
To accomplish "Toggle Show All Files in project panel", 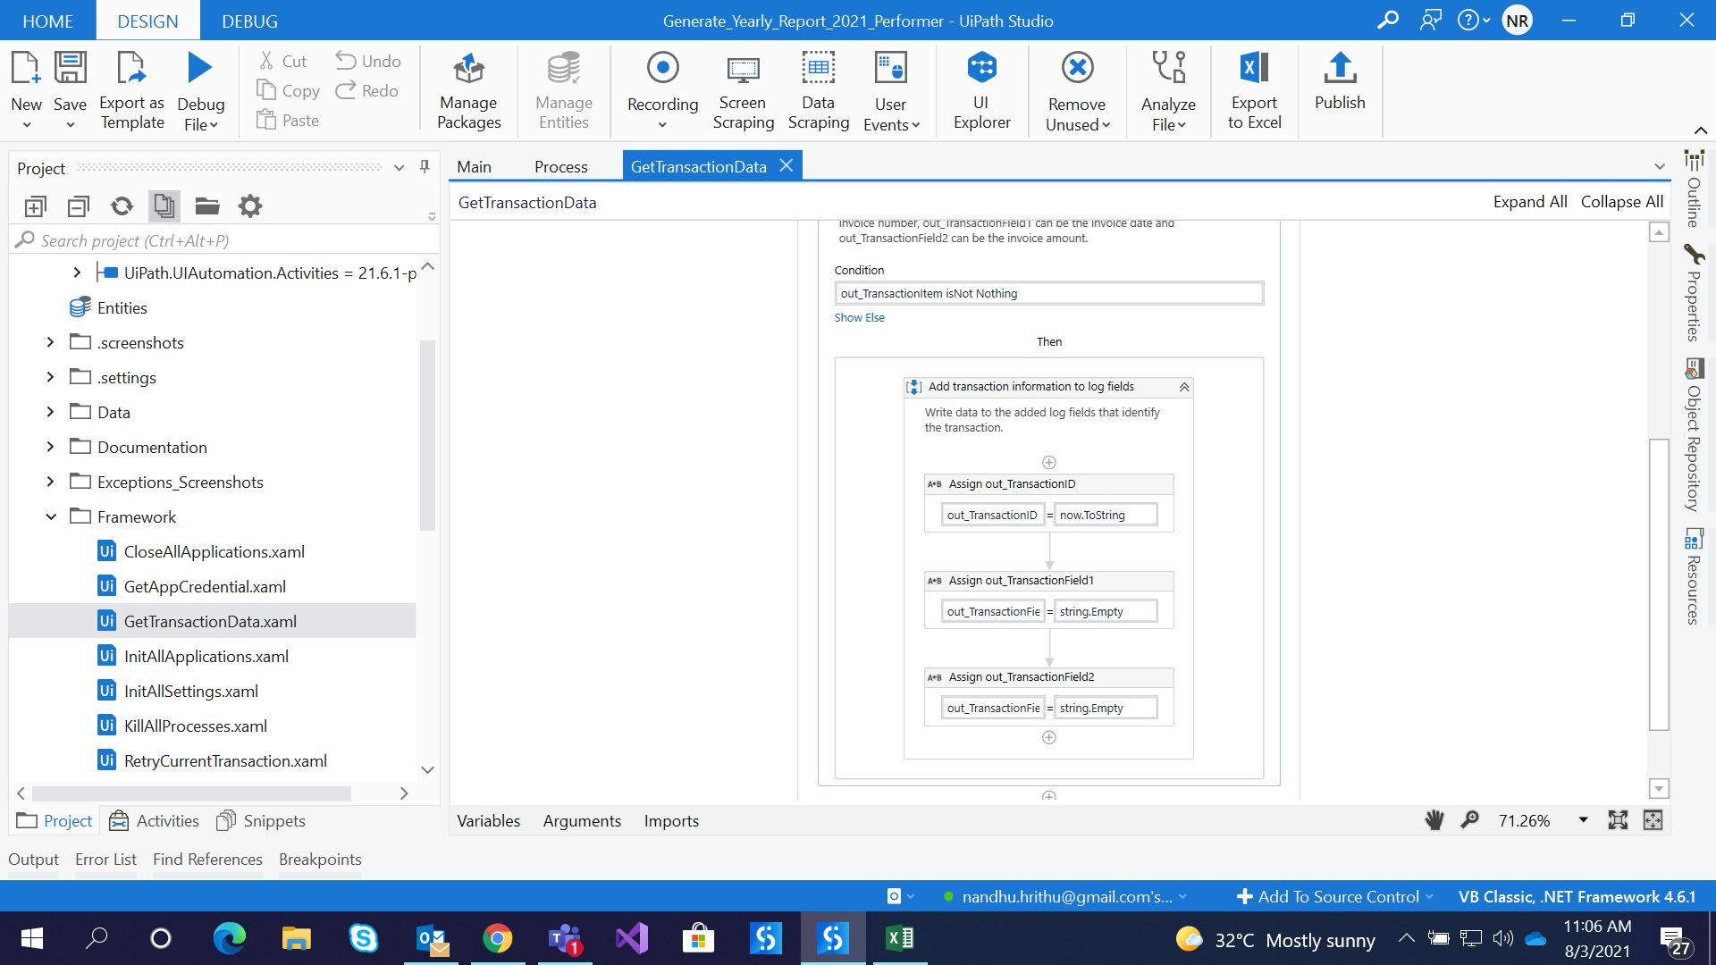I will (164, 206).
